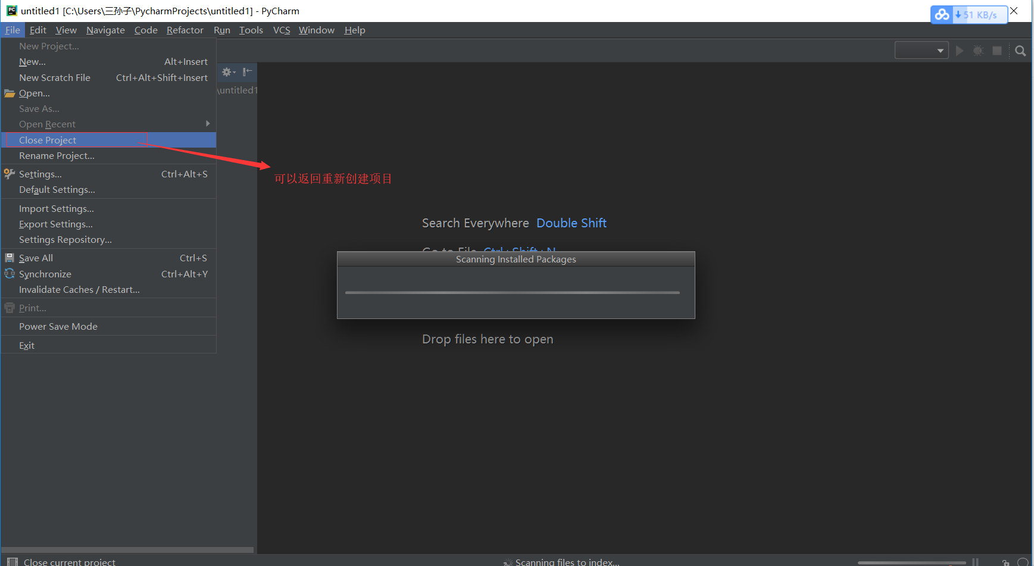The height and width of the screenshot is (566, 1034).
Task: Open the View menu
Action: click(x=66, y=30)
